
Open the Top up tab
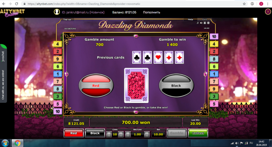pyautogui.click(x=67, y=19)
